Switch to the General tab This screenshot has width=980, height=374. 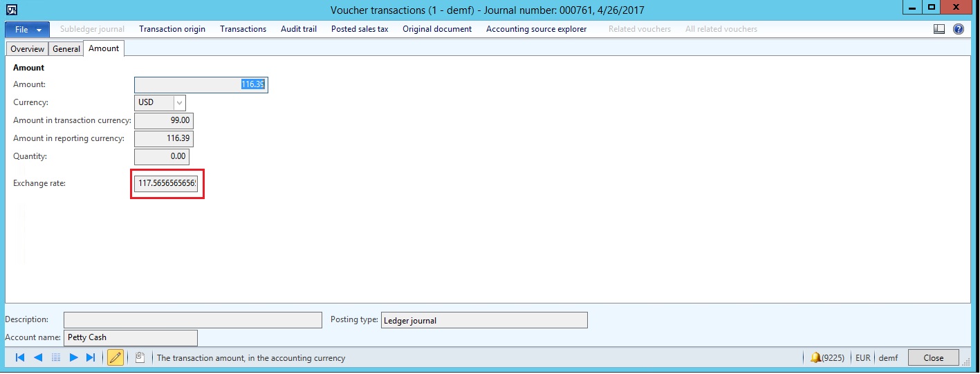coord(66,49)
